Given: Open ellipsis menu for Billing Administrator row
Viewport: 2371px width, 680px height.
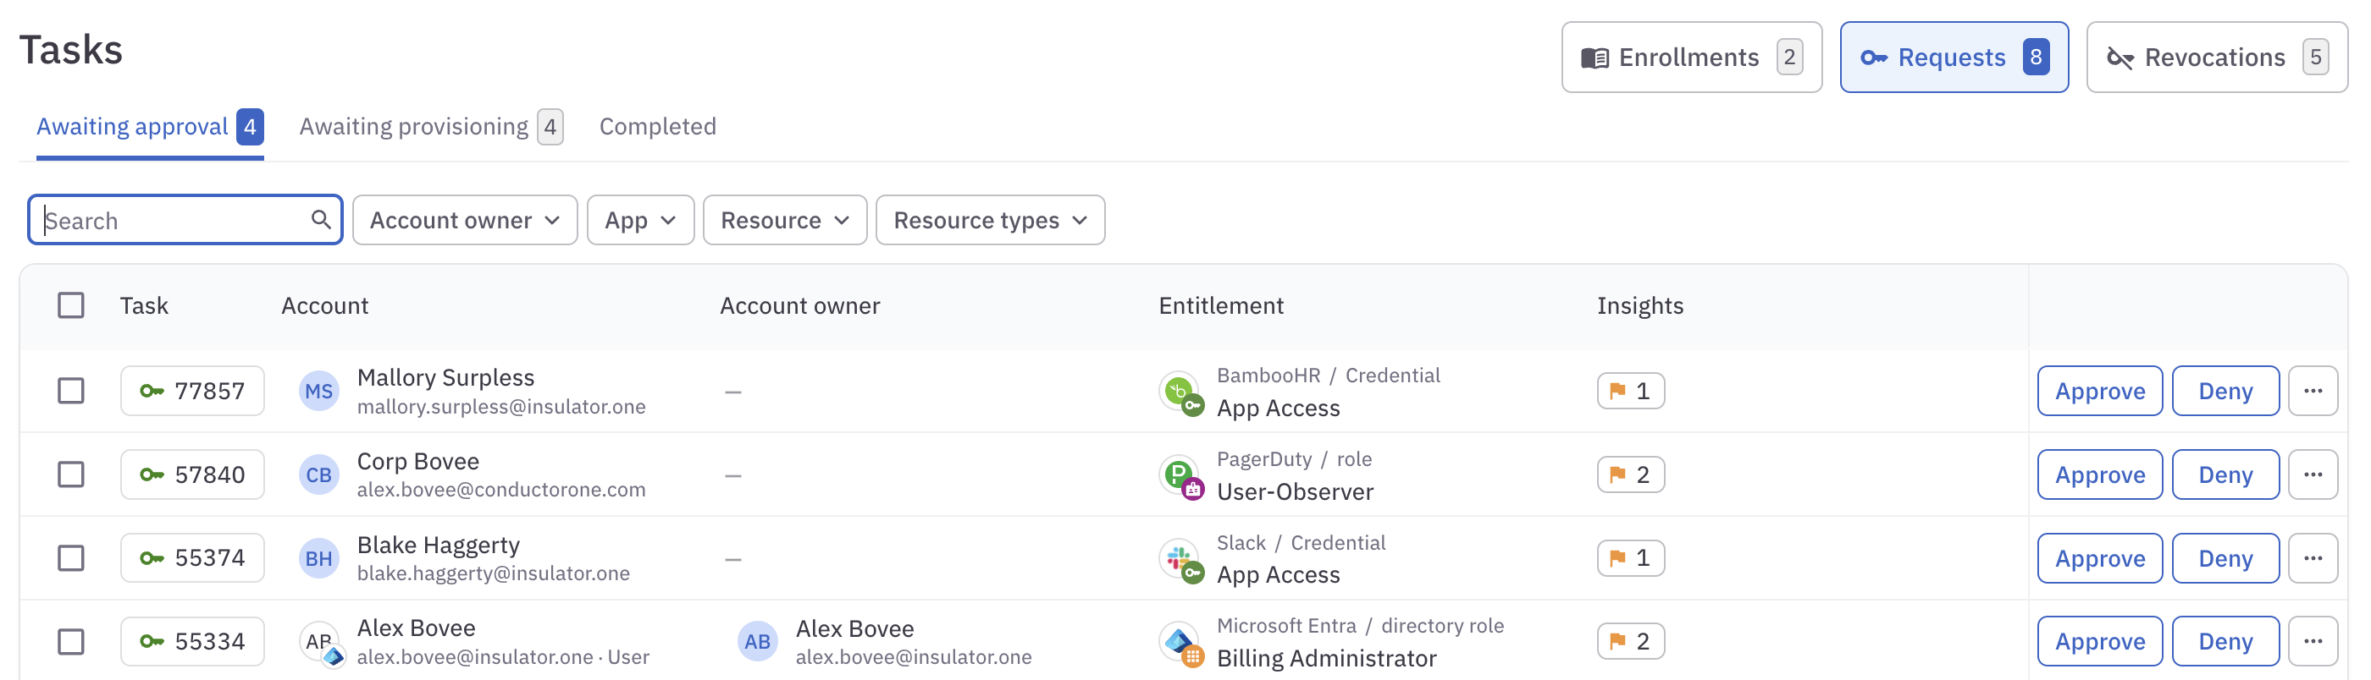Looking at the screenshot, I should [x=2312, y=641].
